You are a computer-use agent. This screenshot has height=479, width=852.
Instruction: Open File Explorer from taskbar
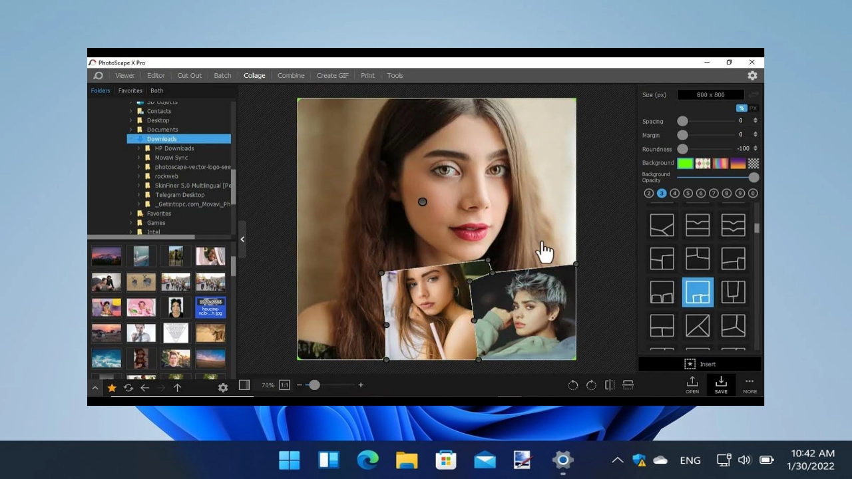tap(406, 460)
